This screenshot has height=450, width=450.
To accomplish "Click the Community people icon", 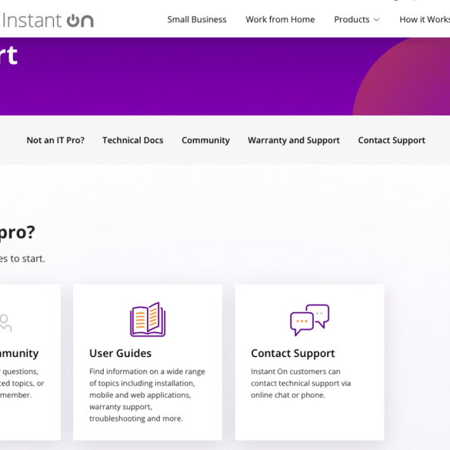I will [5, 322].
